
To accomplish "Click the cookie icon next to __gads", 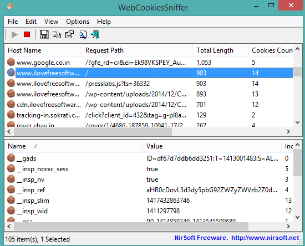I will (11, 158).
